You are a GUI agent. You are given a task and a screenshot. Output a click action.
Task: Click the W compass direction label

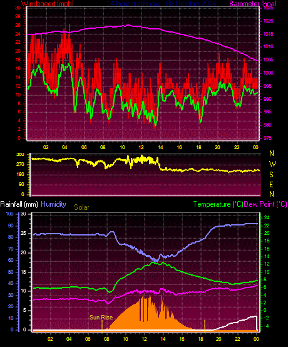272,164
